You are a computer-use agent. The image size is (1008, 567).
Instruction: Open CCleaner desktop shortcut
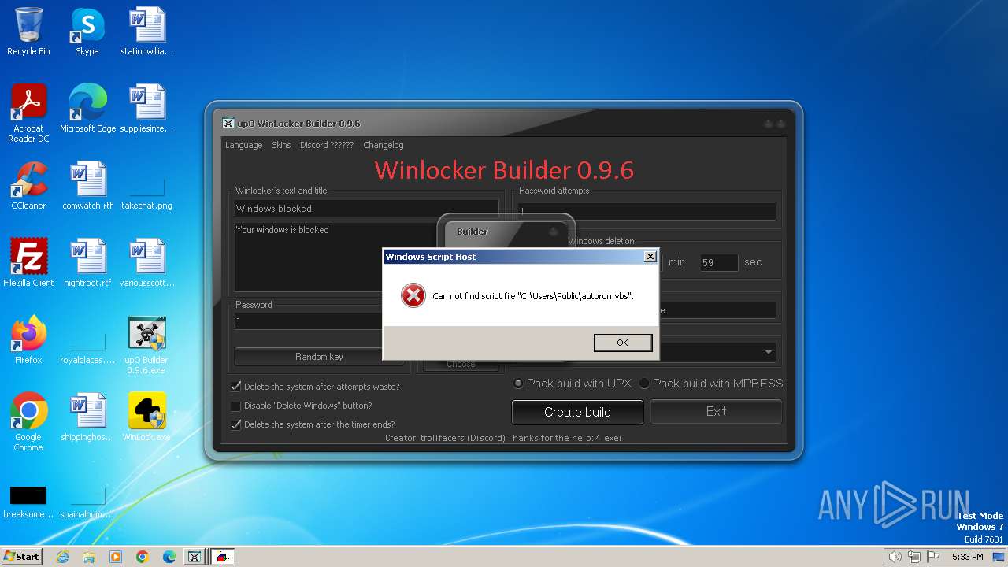point(28,186)
